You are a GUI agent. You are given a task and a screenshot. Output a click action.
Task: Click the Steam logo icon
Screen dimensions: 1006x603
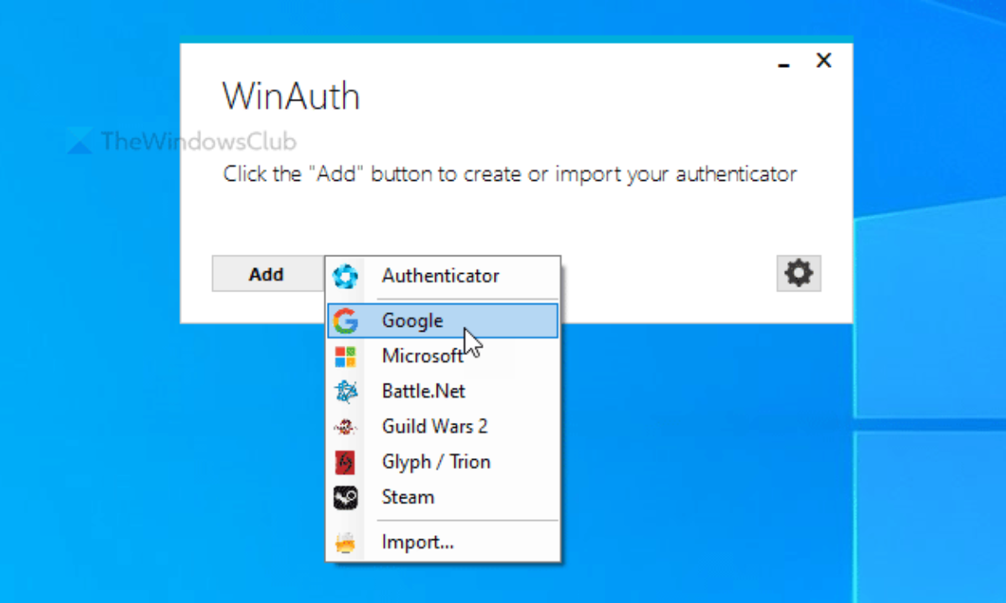[345, 497]
